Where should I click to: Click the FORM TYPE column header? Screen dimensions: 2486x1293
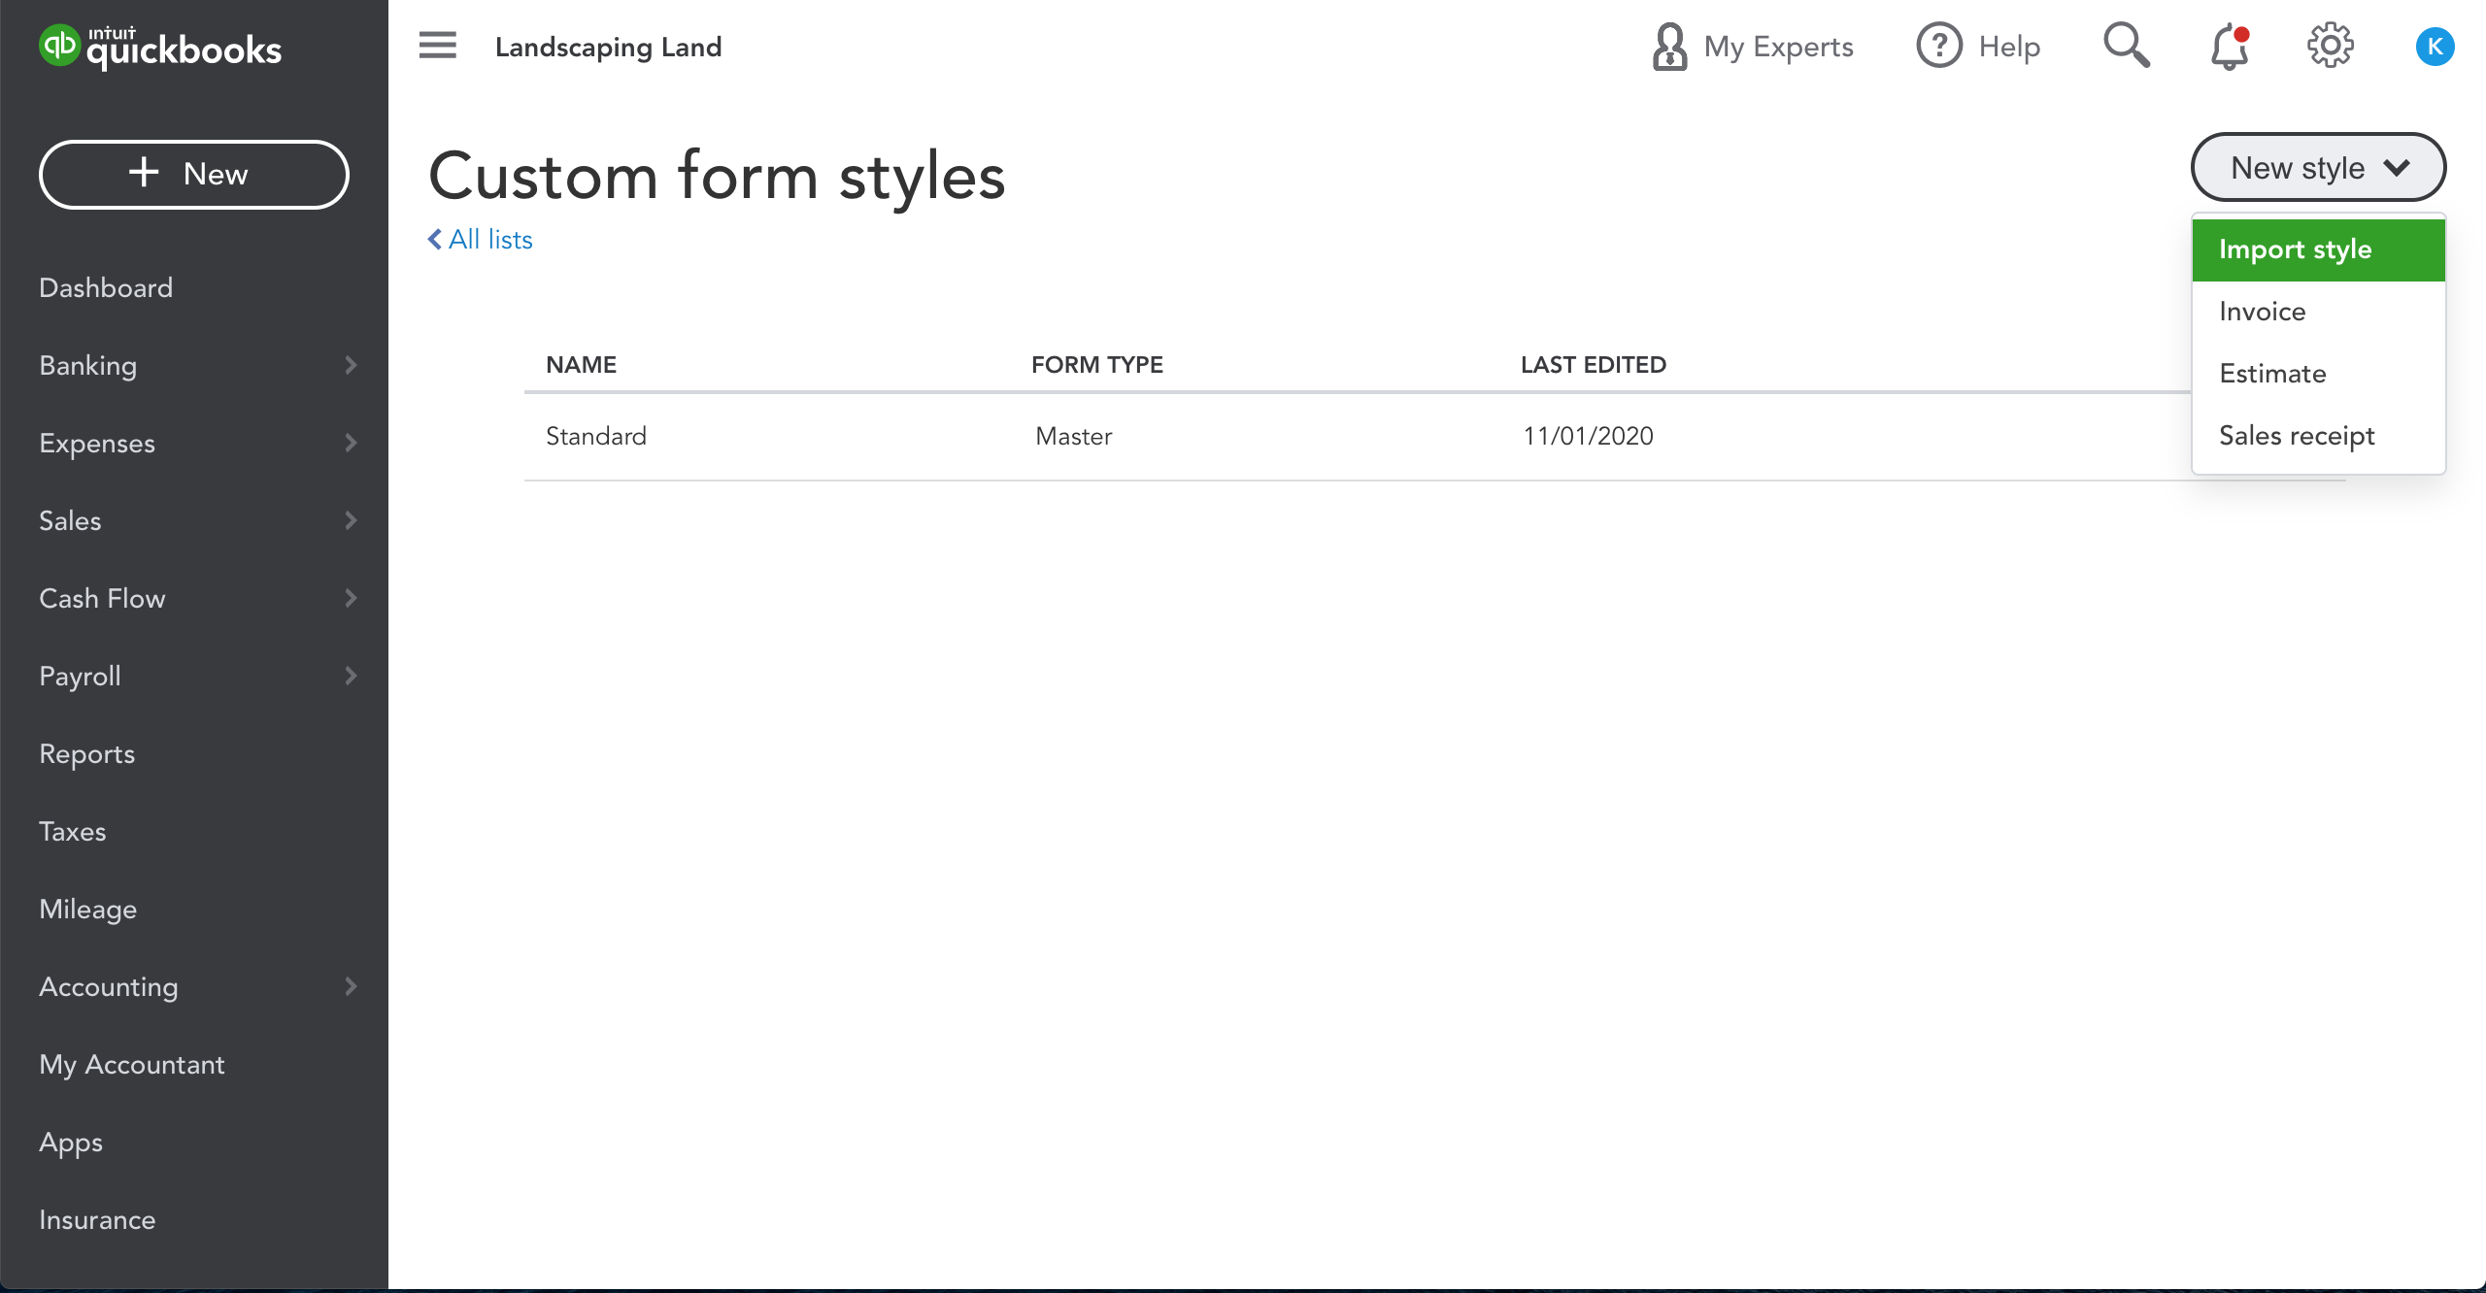pyautogui.click(x=1096, y=365)
